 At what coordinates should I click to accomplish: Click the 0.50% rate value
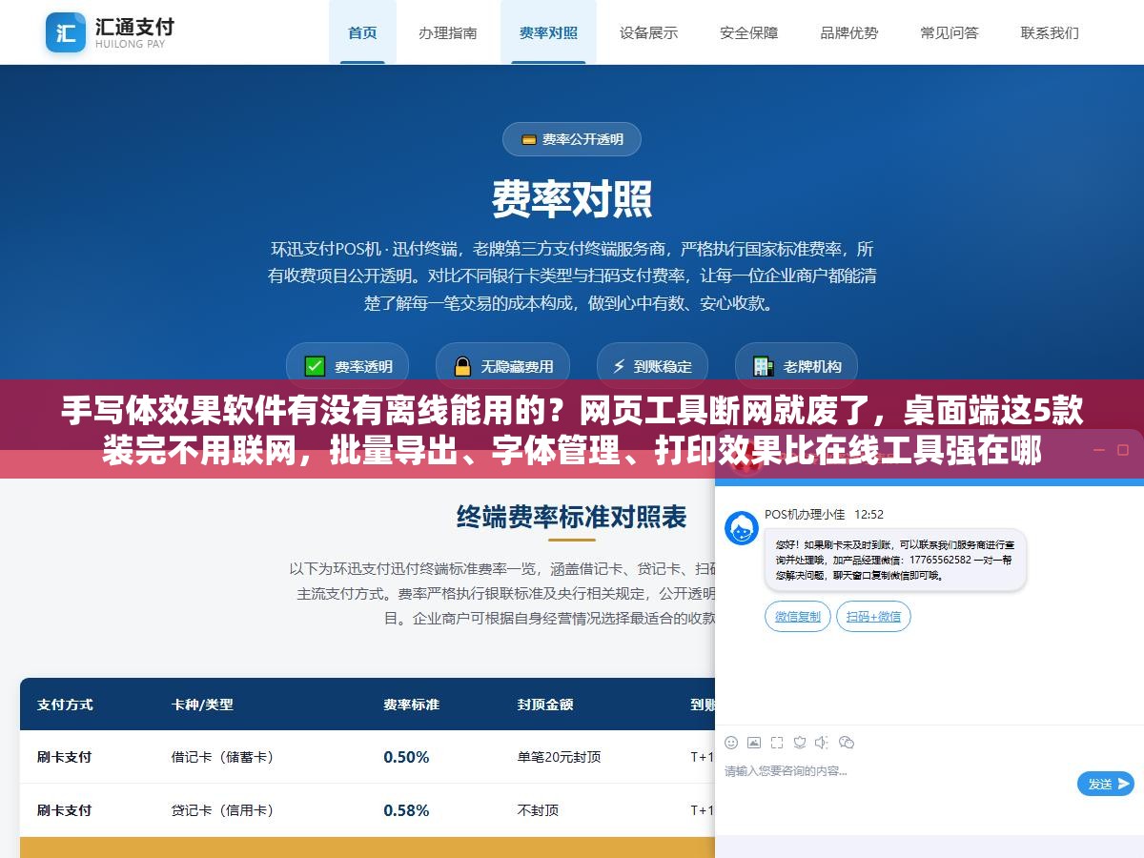pos(406,757)
